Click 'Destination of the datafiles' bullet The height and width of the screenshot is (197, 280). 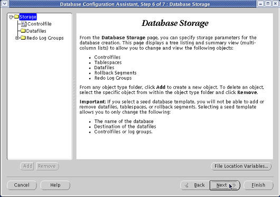125,127
